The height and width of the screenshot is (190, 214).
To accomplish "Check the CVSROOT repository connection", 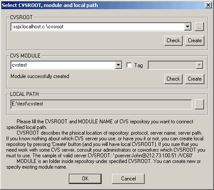I will (x=173, y=41).
